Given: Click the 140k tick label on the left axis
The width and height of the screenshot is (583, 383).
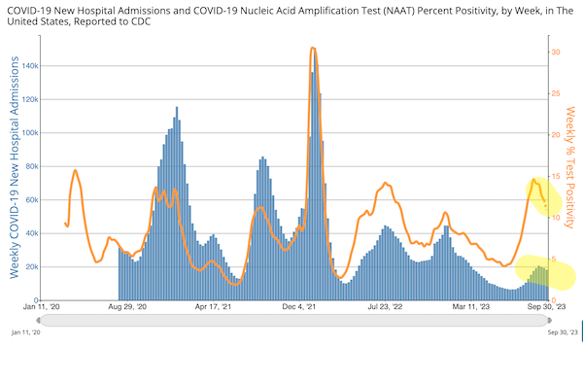Looking at the screenshot, I should pos(30,66).
